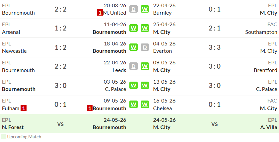Click the D badge for Everton vs M. City
This screenshot has height=142, width=279.
click(x=145, y=47)
